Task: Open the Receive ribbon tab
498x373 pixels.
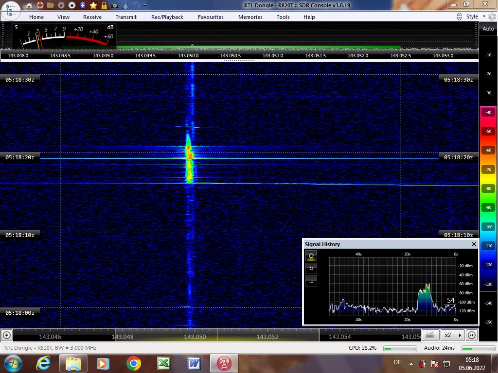Action: click(x=92, y=17)
